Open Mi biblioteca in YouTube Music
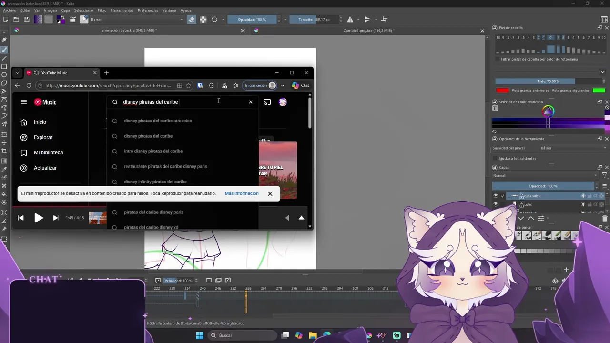This screenshot has height=343, width=610. click(x=48, y=152)
